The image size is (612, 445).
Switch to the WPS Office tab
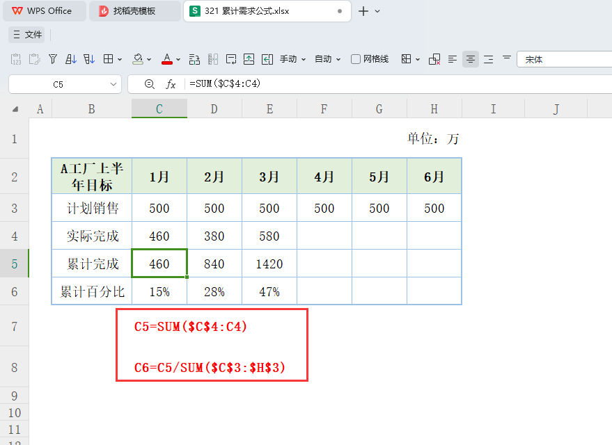click(44, 11)
